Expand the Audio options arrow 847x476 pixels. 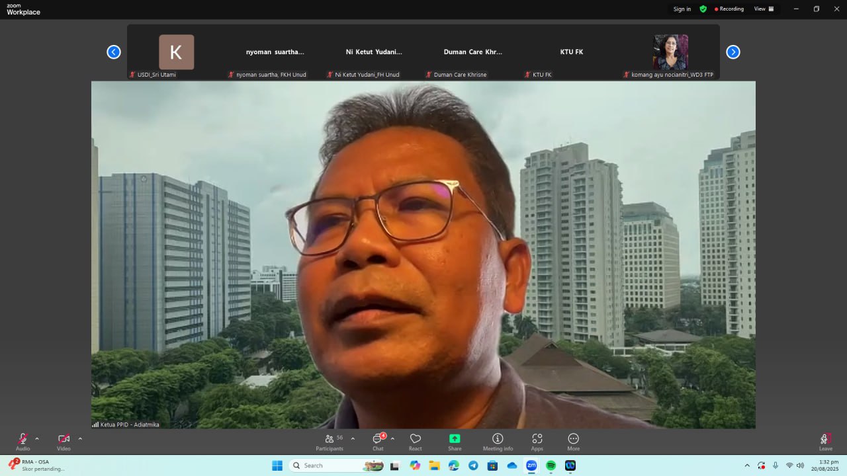(x=37, y=438)
